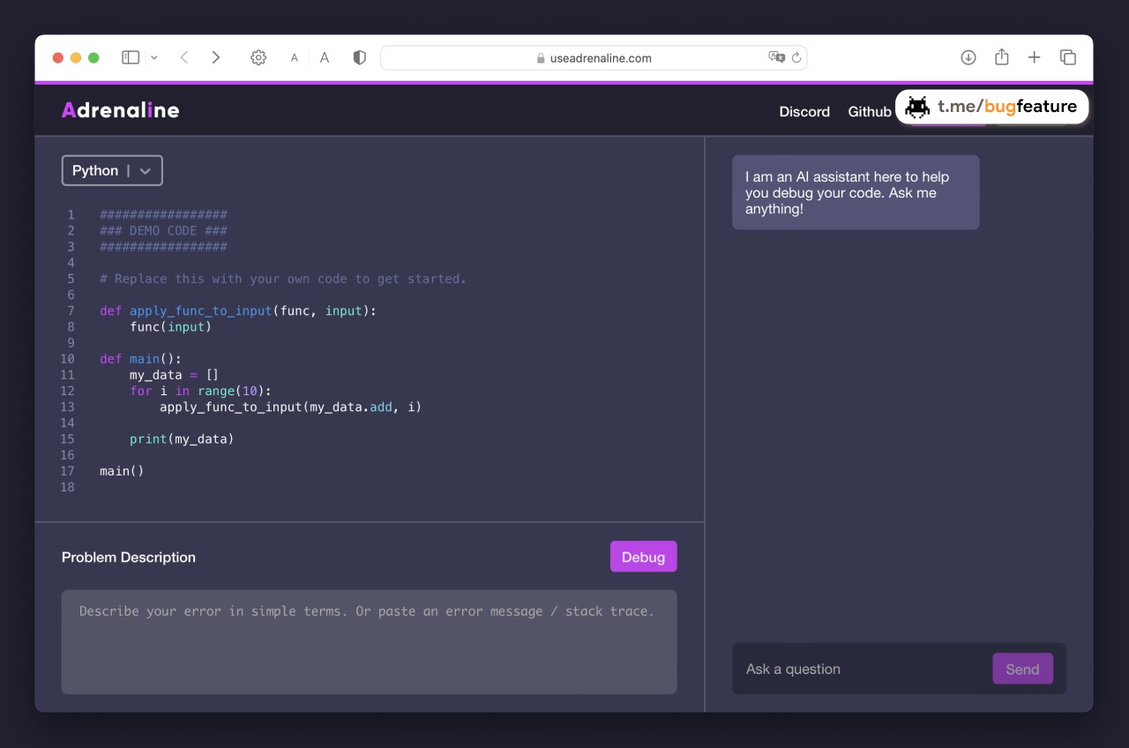Click the 'Replace this with your own code' comment
1129x748 pixels.
pyautogui.click(x=283, y=279)
